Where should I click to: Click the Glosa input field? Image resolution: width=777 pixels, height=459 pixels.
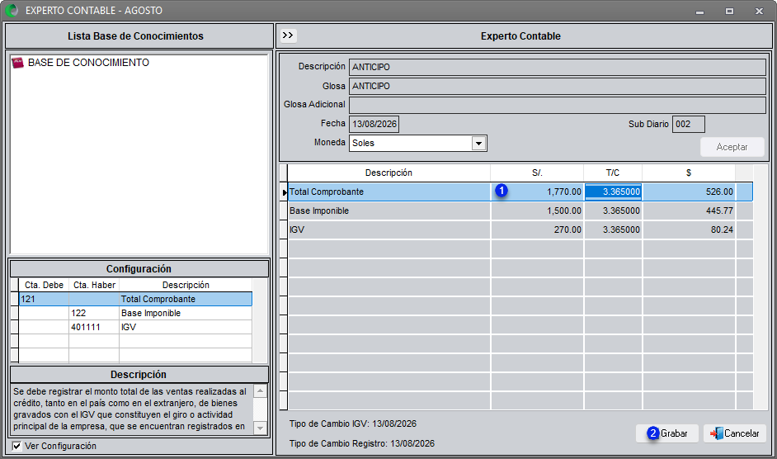[x=558, y=86]
